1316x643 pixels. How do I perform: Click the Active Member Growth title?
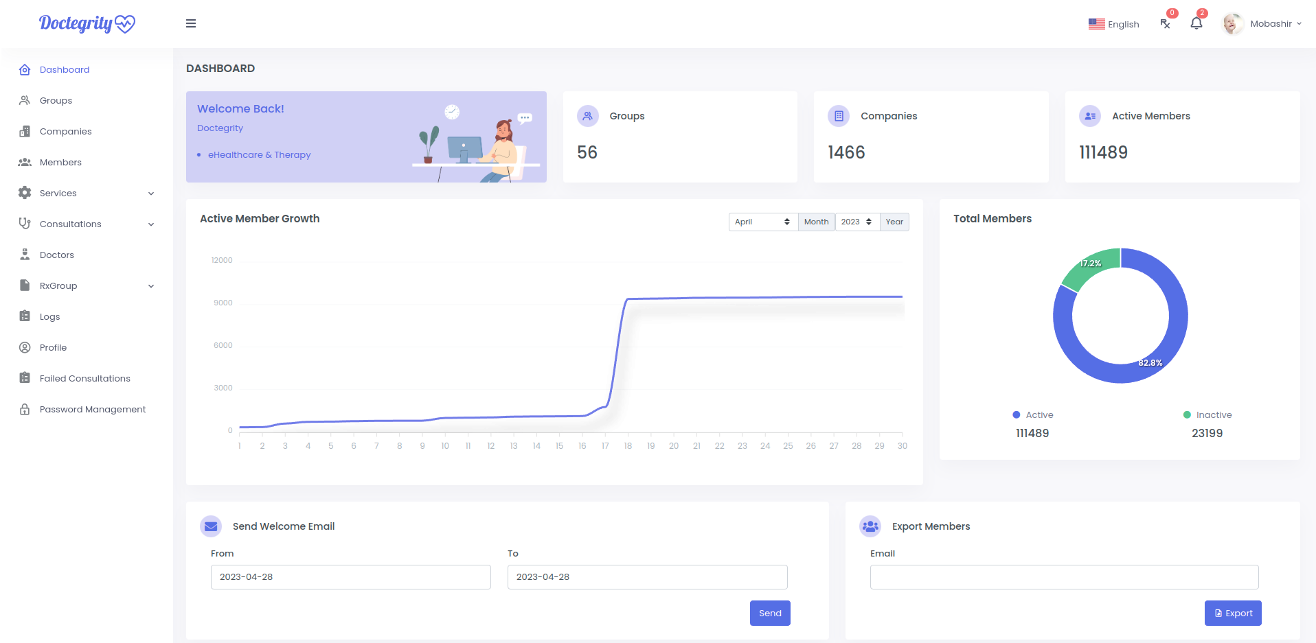point(260,218)
